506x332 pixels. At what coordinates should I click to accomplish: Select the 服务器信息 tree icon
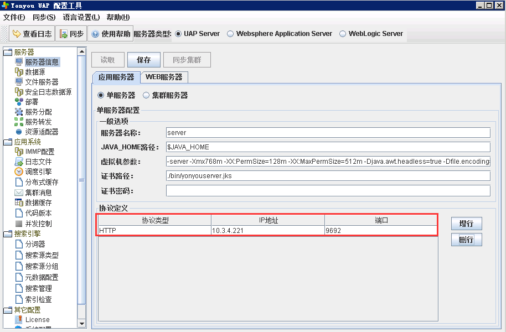pos(19,61)
